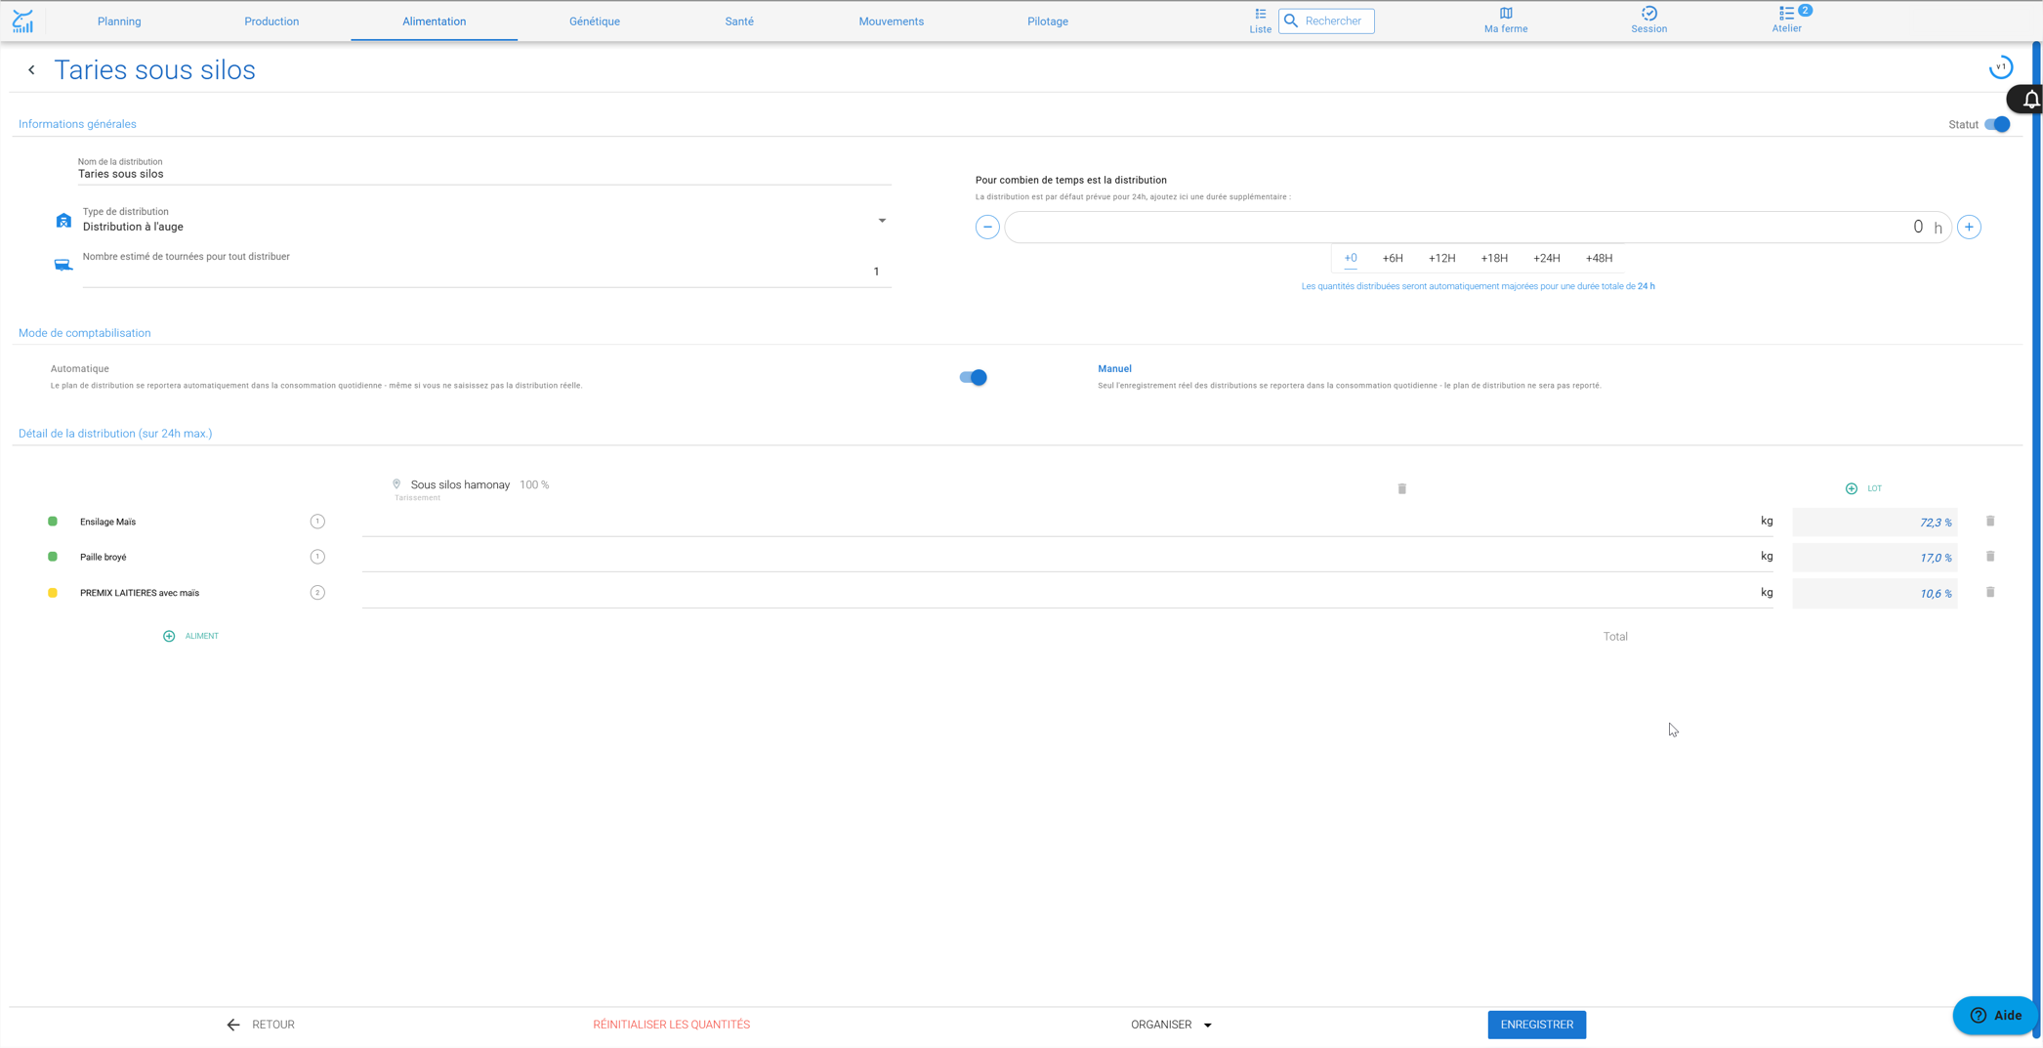Open the Santé tab
The height and width of the screenshot is (1048, 2043).
[x=739, y=21]
